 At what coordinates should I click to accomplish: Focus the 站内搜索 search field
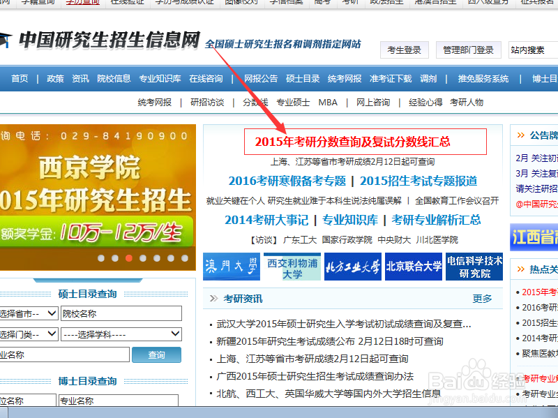click(x=533, y=50)
